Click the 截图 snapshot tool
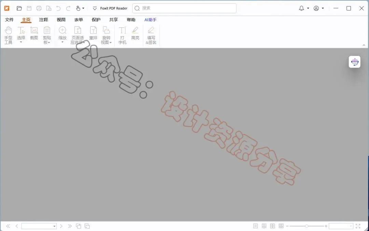Screen dimensions: 369x231 pos(34,33)
